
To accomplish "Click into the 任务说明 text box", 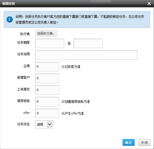I will pyautogui.click(x=86, y=55).
